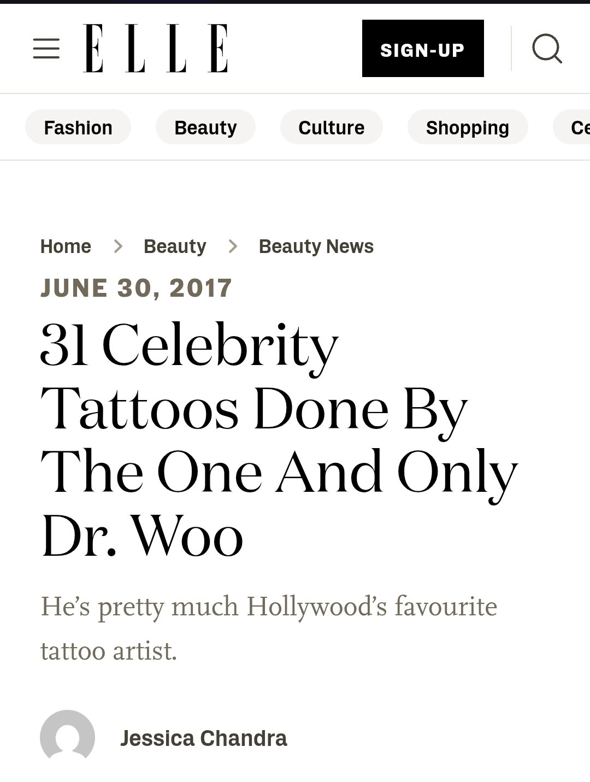Click the chevron after Home breadcrumb
This screenshot has height=782, width=590.
click(x=117, y=246)
